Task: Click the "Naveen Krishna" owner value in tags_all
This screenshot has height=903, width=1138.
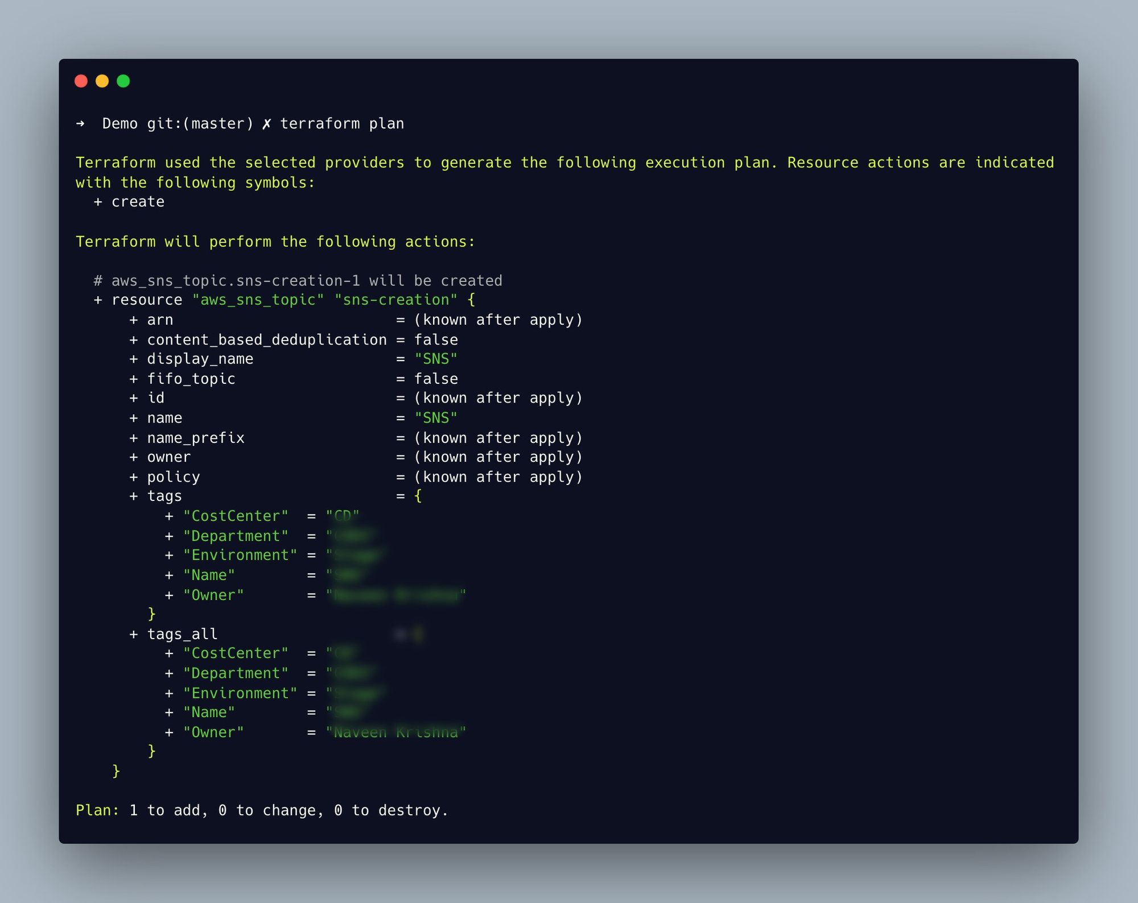Action: coord(396,732)
